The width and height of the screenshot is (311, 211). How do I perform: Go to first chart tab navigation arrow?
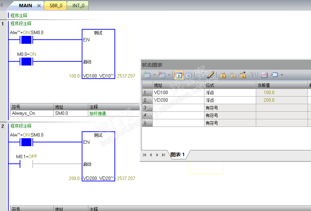(144, 155)
